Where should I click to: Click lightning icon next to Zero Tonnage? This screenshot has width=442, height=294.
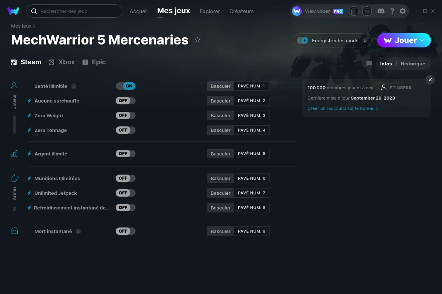(29, 130)
